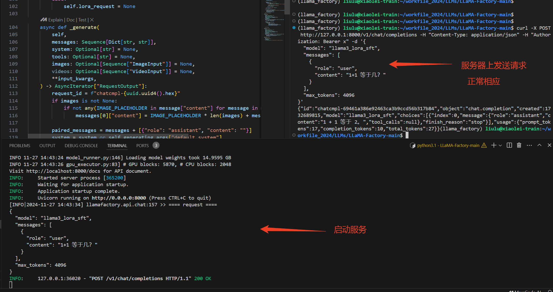The width and height of the screenshot is (553, 292).
Task: Open the launch profile dropdown chevron
Action: coord(500,146)
